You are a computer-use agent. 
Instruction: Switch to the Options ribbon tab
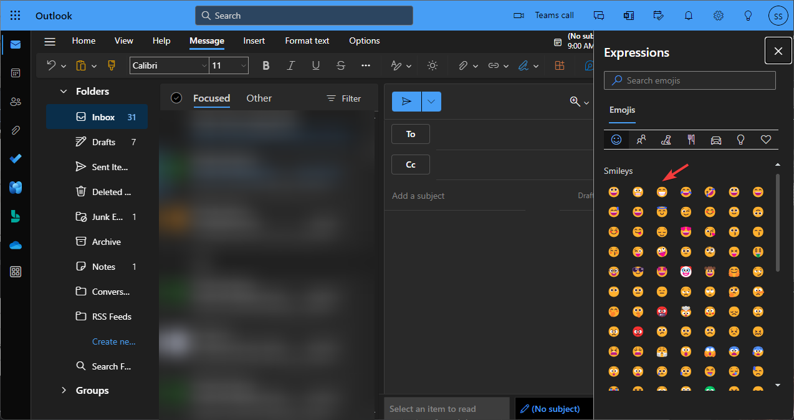point(365,41)
